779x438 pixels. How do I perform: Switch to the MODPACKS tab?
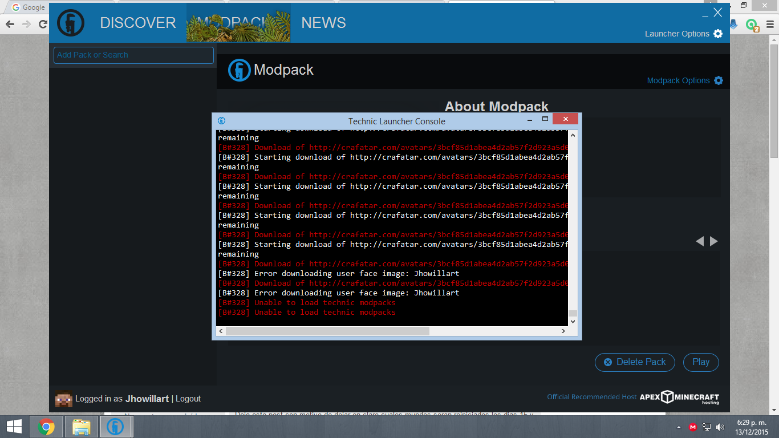click(x=238, y=23)
